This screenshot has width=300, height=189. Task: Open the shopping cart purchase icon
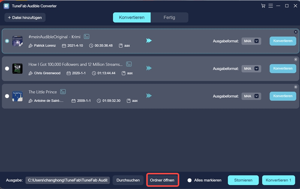263,6
